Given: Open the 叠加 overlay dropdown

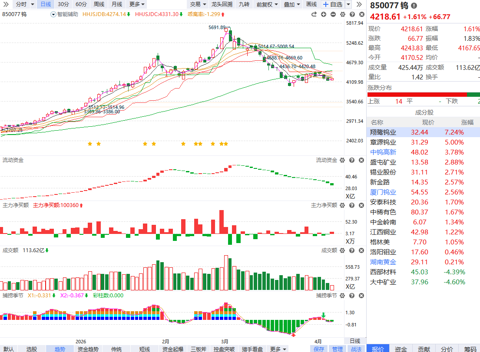Looking at the screenshot, I should 292,4.
